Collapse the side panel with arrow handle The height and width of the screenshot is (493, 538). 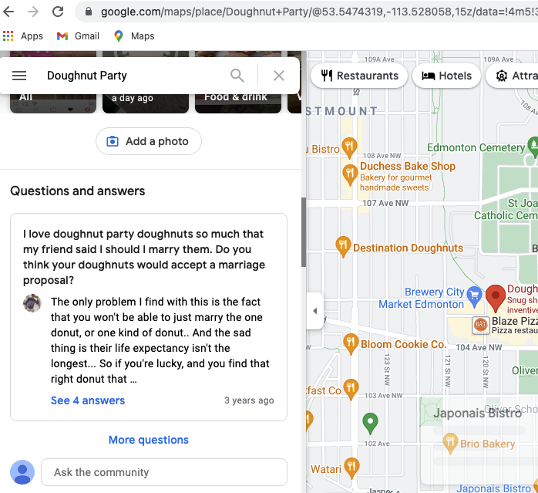coord(314,311)
